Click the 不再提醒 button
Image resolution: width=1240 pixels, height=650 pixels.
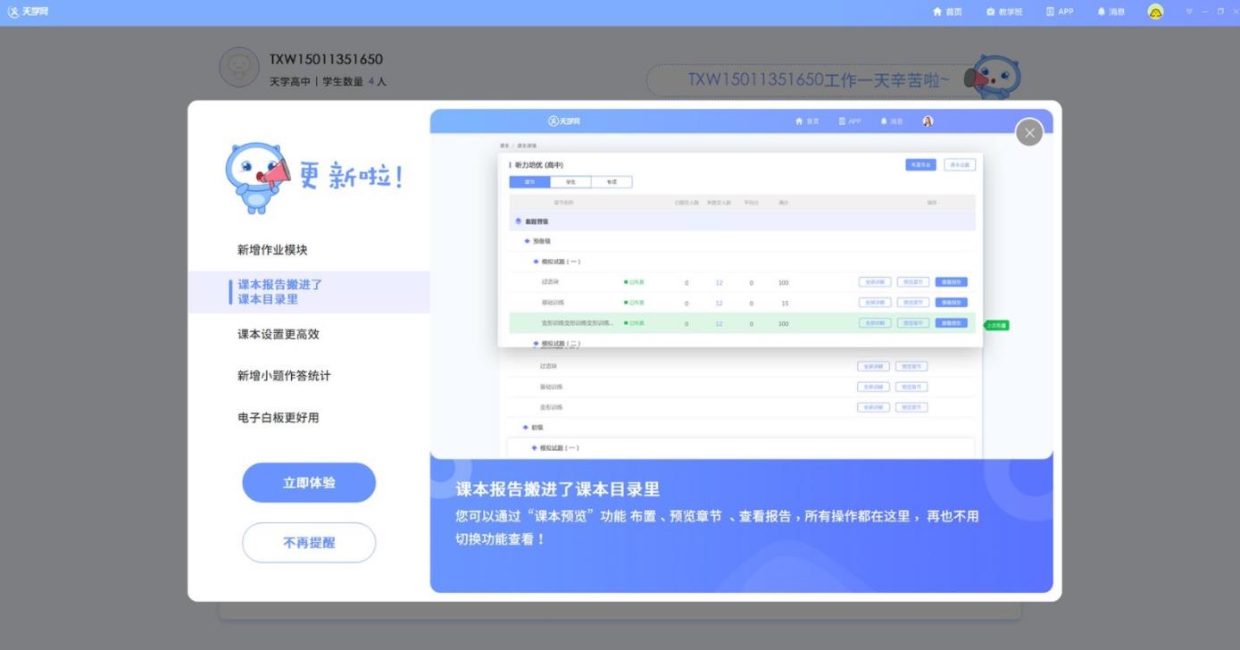(309, 543)
